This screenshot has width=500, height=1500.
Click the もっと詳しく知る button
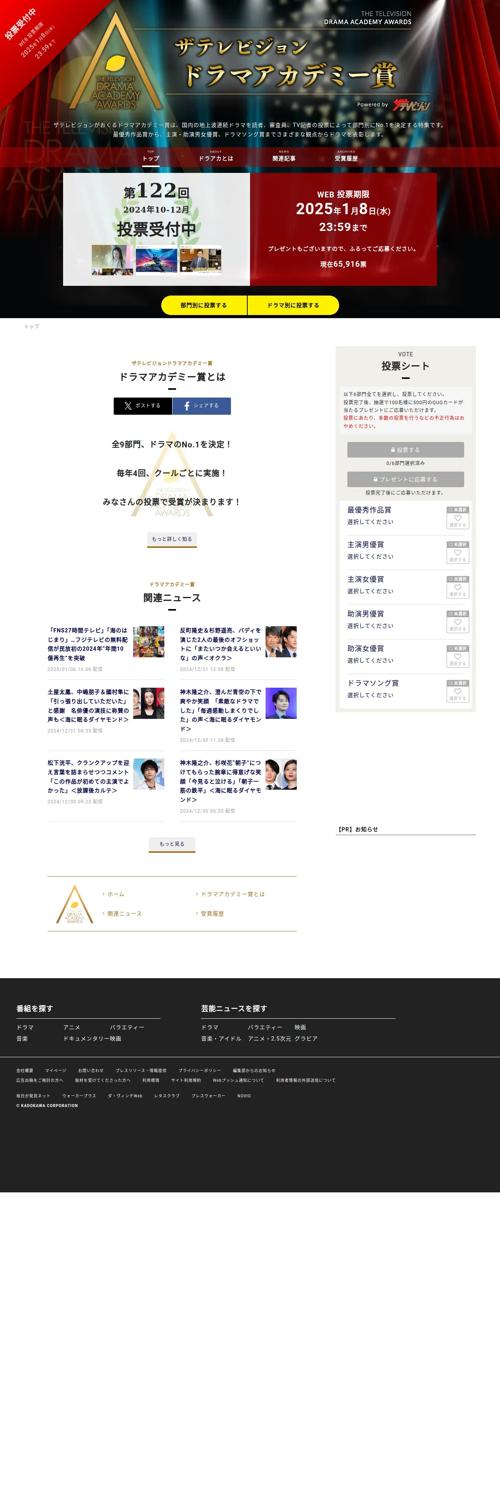172,539
